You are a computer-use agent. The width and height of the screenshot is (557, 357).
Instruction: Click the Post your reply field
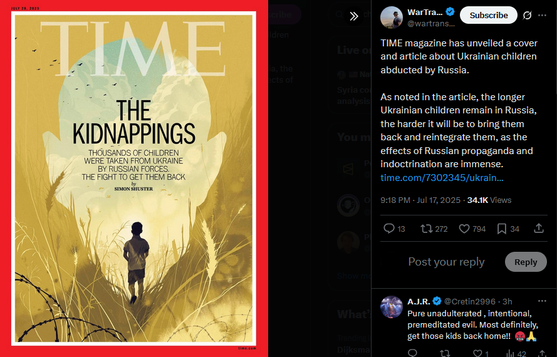pyautogui.click(x=446, y=262)
